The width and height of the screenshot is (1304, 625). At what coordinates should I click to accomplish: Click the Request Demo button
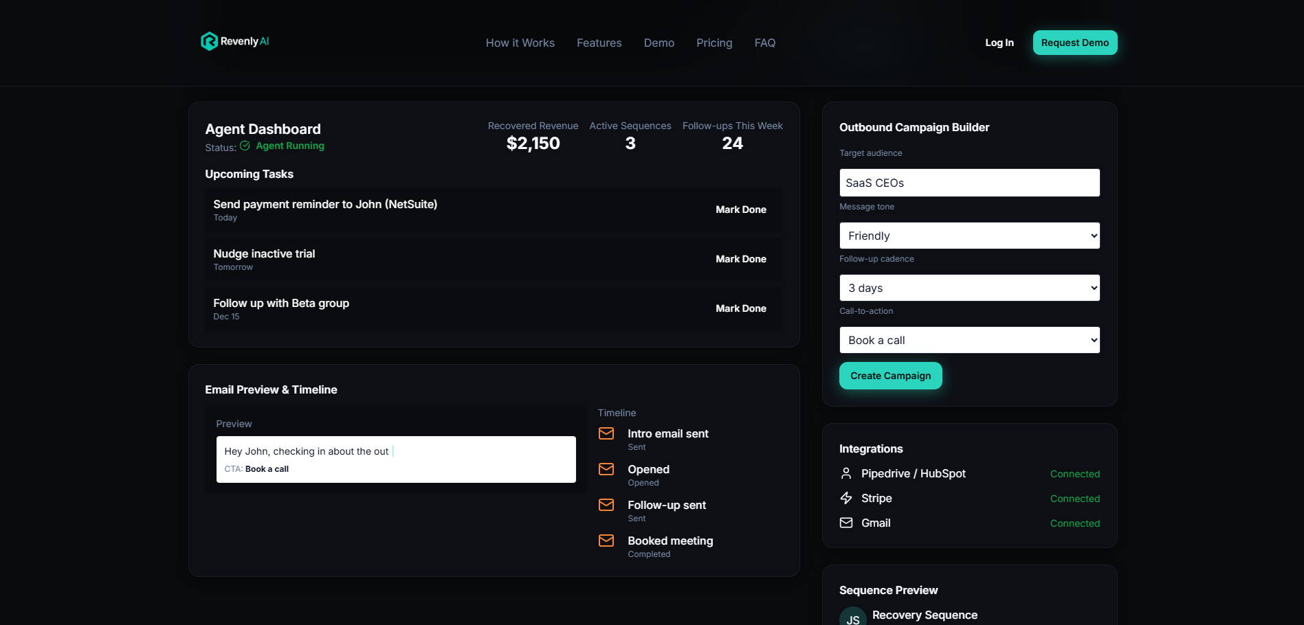pyautogui.click(x=1074, y=42)
